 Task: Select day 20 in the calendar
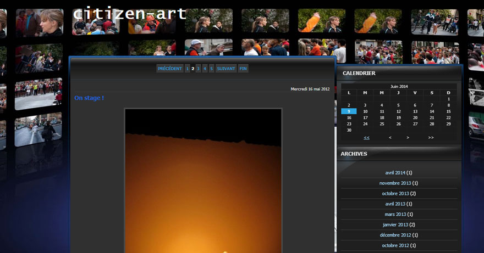point(415,117)
